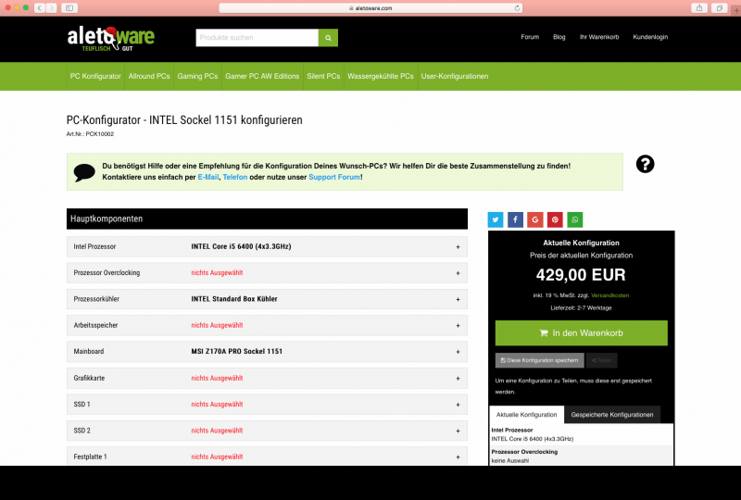The height and width of the screenshot is (500, 741).
Task: Open Ihr Warenkorb link
Action: click(x=599, y=37)
